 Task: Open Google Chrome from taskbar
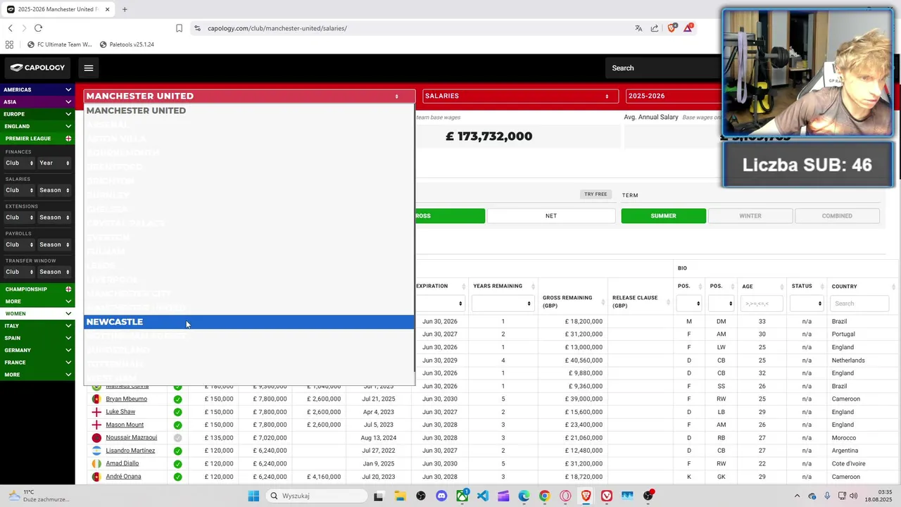(x=544, y=496)
